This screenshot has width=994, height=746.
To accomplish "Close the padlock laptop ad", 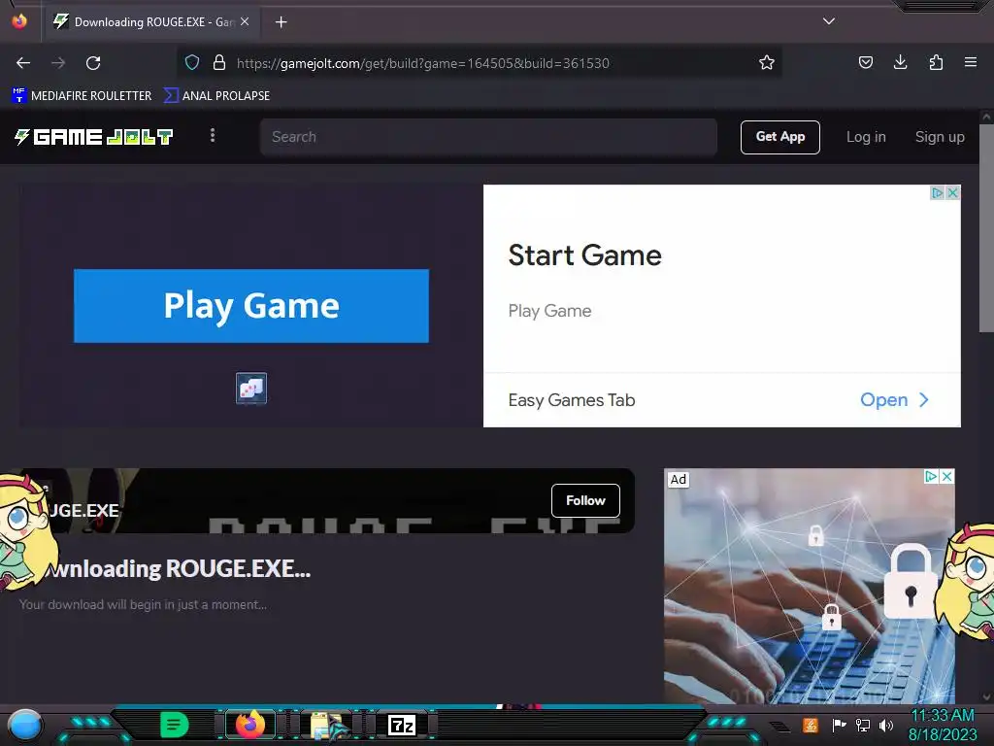I will [946, 476].
